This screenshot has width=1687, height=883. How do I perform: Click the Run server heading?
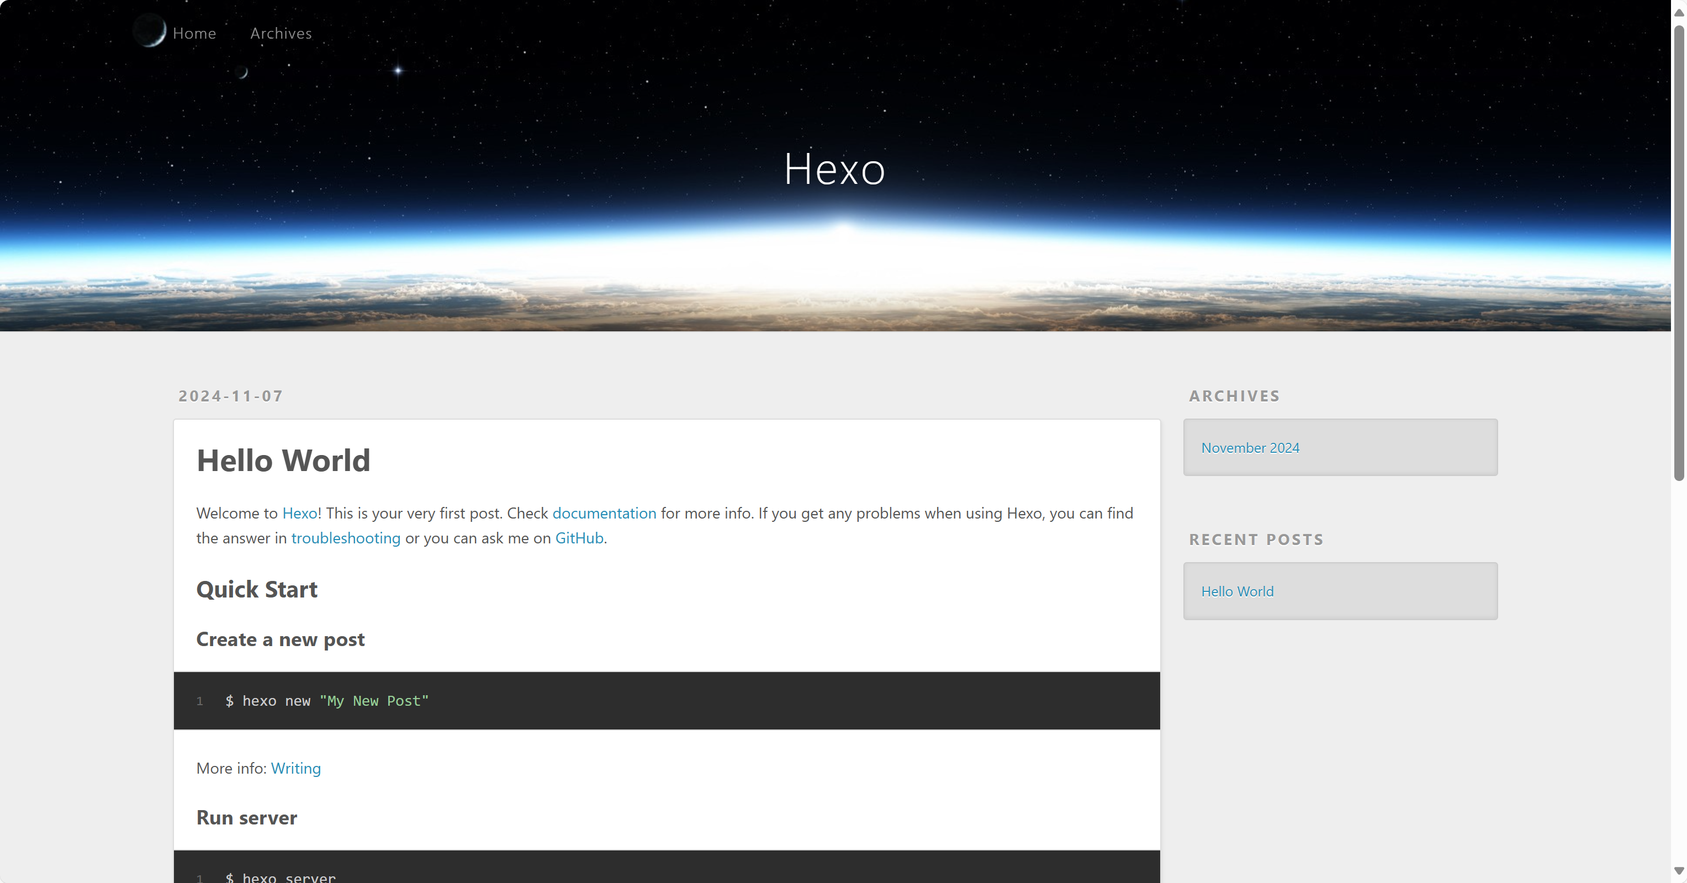246,817
